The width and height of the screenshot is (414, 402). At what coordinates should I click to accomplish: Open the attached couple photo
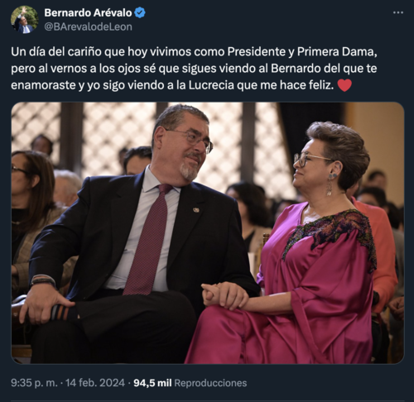pos(208,233)
